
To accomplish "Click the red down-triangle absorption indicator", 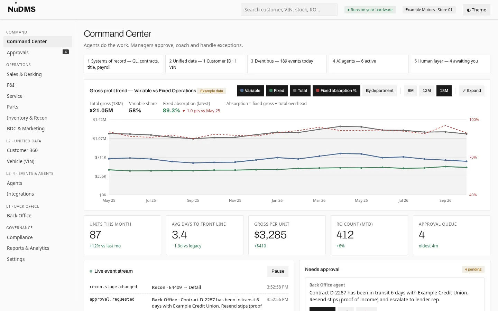I will (x=184, y=111).
